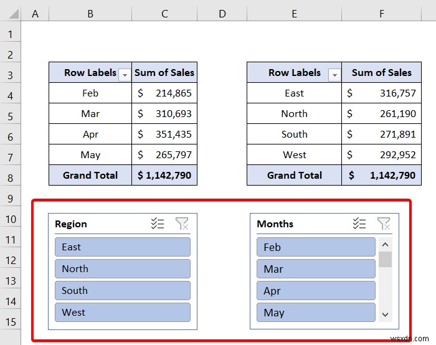The height and width of the screenshot is (345, 436).
Task: Clear filter on Region slicer
Action: [x=182, y=224]
